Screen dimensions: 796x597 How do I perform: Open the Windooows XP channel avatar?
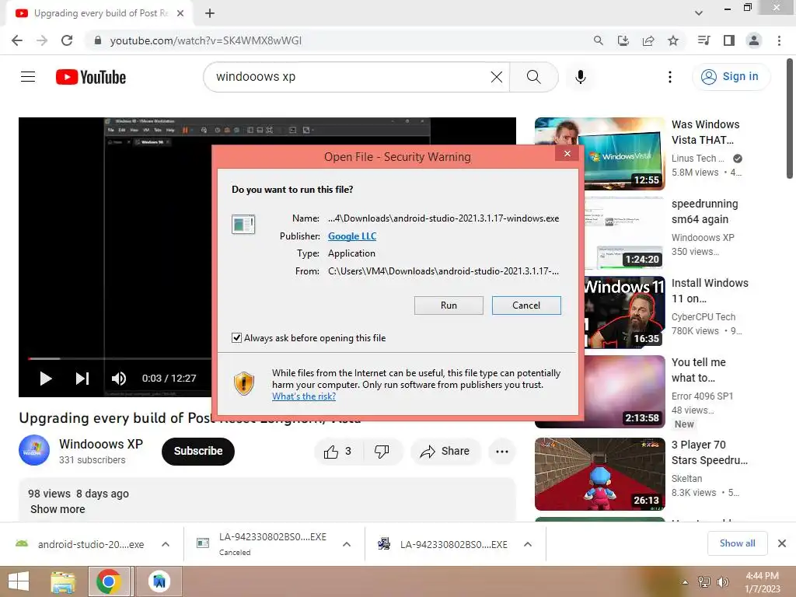pos(34,450)
